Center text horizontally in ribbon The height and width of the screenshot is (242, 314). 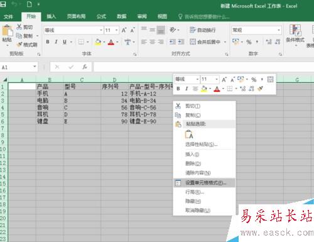[152, 42]
